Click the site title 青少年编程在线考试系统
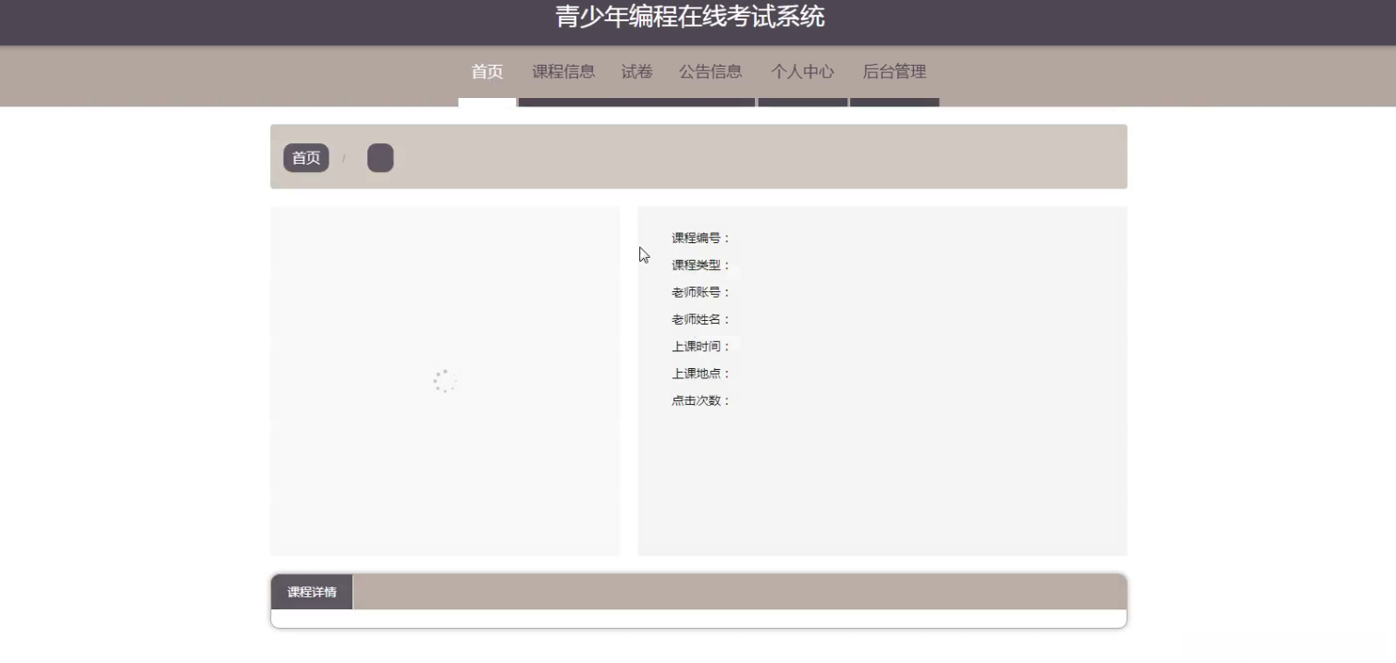 [x=690, y=17]
